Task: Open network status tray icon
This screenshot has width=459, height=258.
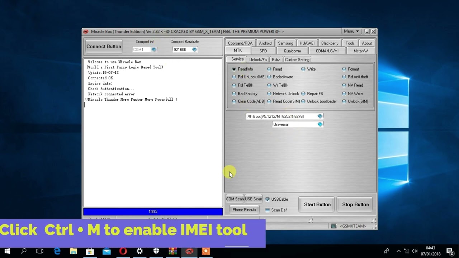Action: [x=407, y=251]
